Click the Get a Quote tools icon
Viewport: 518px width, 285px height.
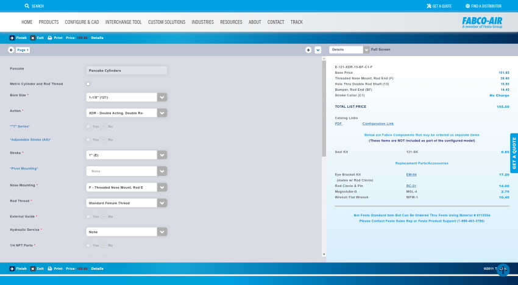point(428,6)
